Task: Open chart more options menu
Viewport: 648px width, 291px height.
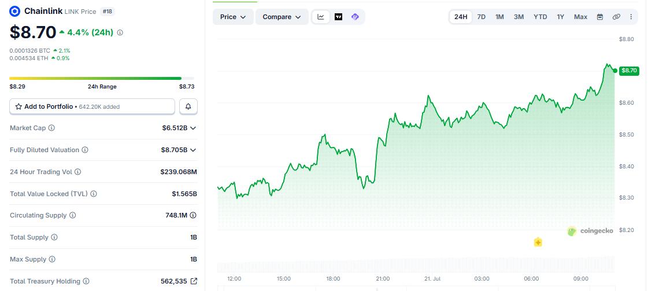Action: tap(631, 17)
